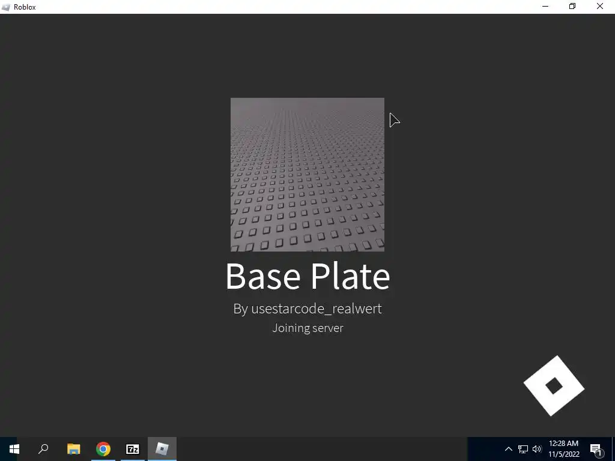Close the Roblox window
Image resolution: width=615 pixels, height=461 pixels.
[600, 6]
